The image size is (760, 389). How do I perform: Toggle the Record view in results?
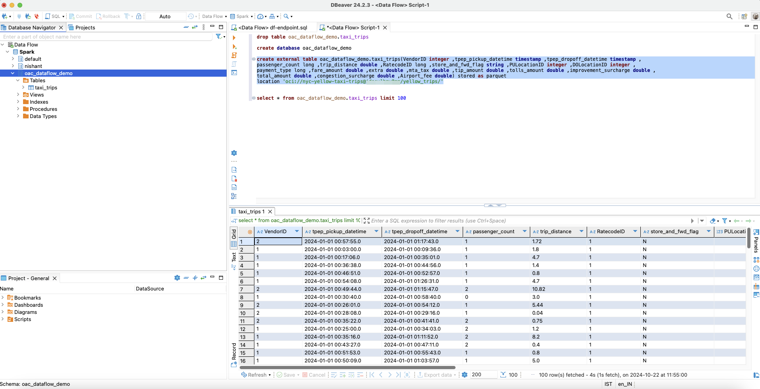(x=234, y=354)
